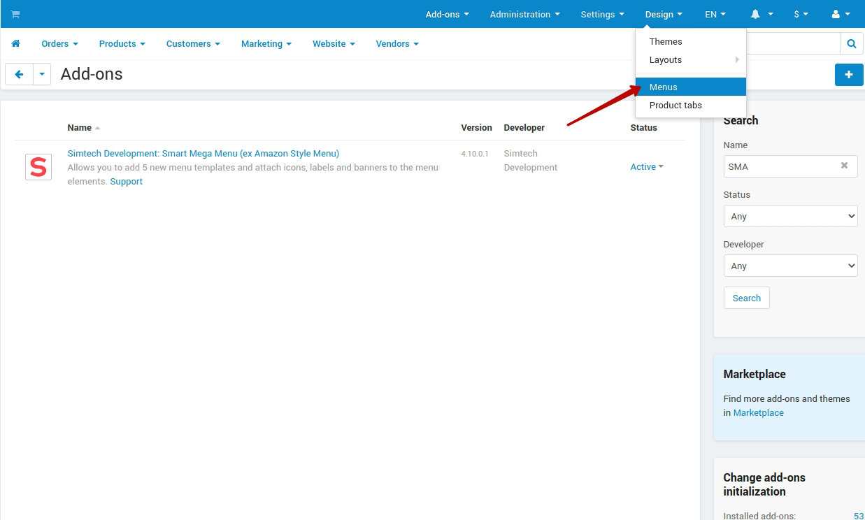Click the Support link
The height and width of the screenshot is (520, 865).
point(127,181)
